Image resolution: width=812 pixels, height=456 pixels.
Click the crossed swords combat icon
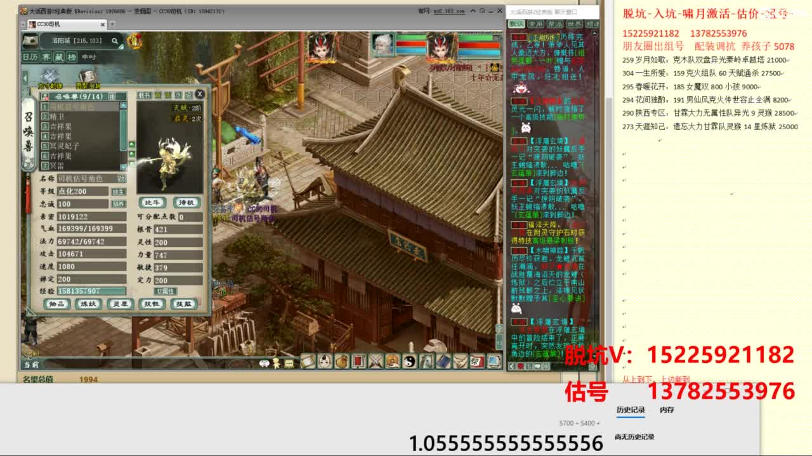pyautogui.click(x=376, y=362)
